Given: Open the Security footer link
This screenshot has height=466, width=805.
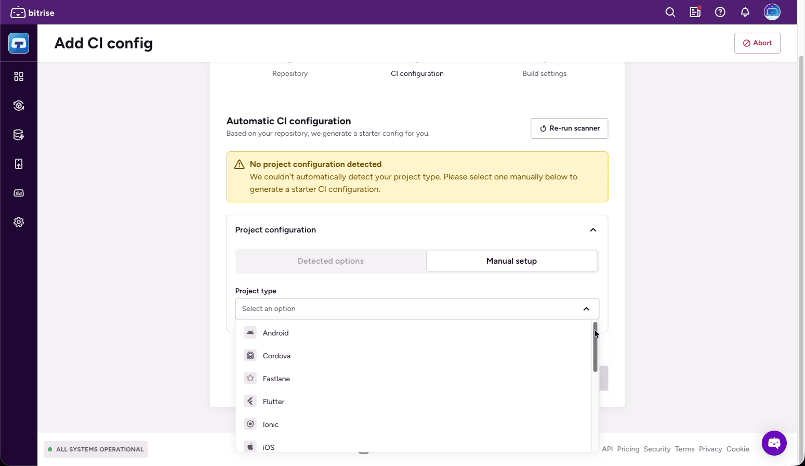Looking at the screenshot, I should [657, 449].
